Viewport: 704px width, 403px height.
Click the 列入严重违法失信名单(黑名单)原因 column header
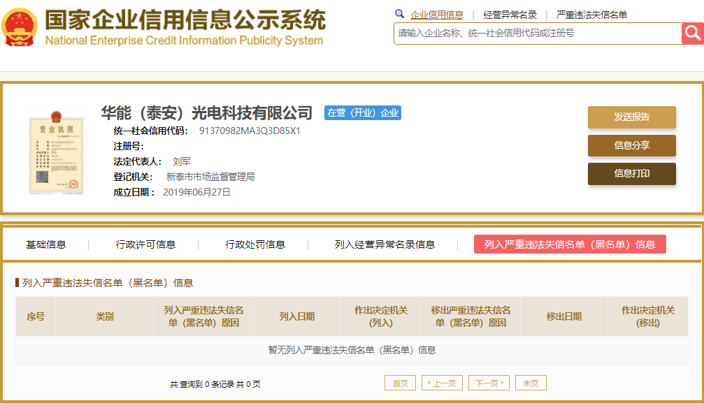point(204,316)
